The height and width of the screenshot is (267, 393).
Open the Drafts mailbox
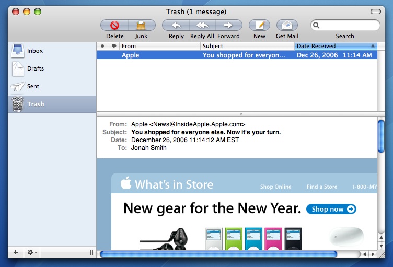52,68
